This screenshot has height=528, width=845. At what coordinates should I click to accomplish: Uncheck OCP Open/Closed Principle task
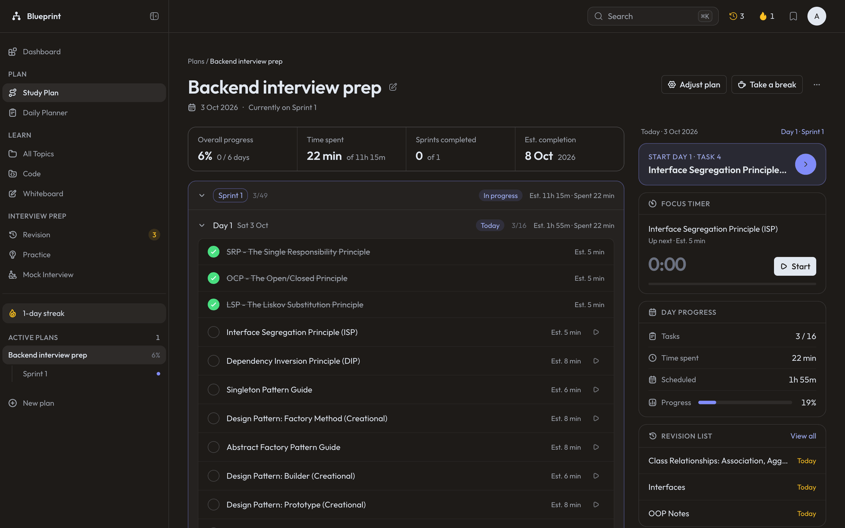pyautogui.click(x=213, y=278)
